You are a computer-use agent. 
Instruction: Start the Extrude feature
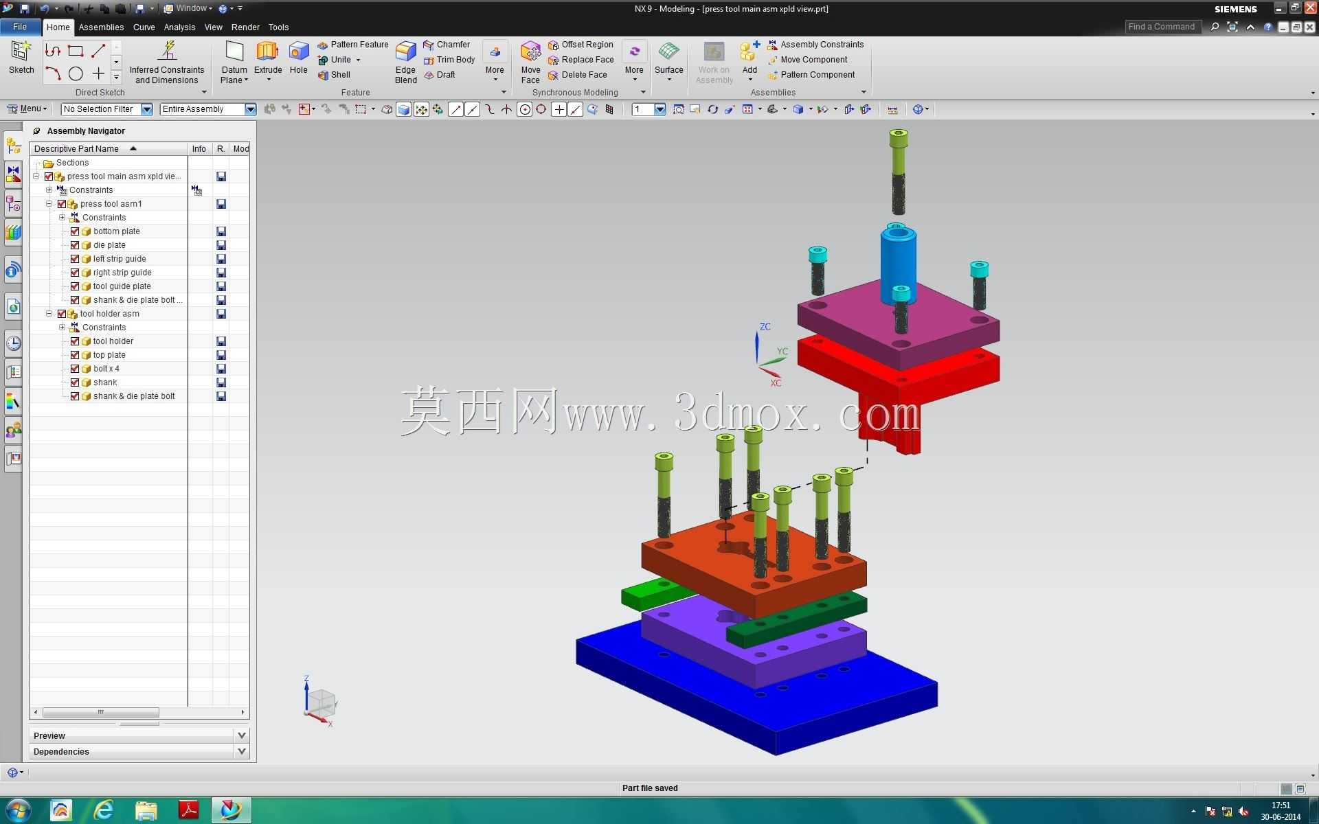(x=268, y=58)
